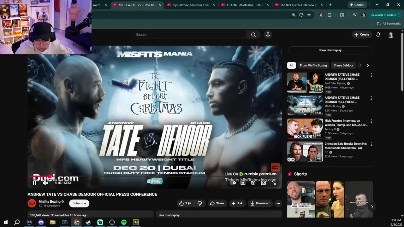Open Chrome profile avatar
Image resolution: width=404 pixels, height=227 pixels.
(x=363, y=15)
